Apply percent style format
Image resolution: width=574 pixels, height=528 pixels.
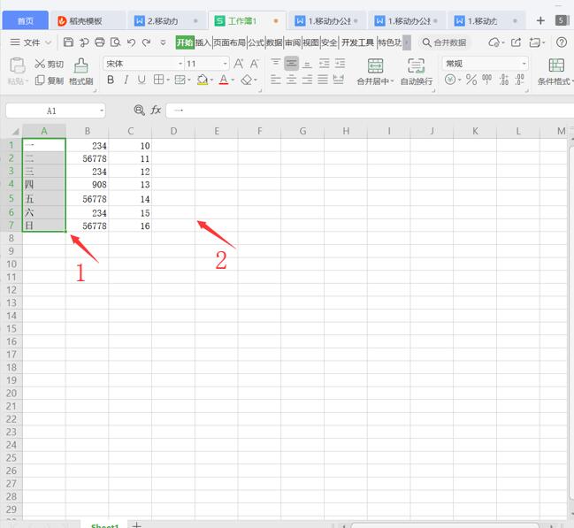[471, 80]
